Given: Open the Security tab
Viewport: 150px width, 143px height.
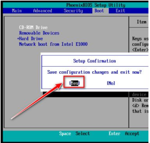Looking at the screenshot, I should [x=73, y=11].
